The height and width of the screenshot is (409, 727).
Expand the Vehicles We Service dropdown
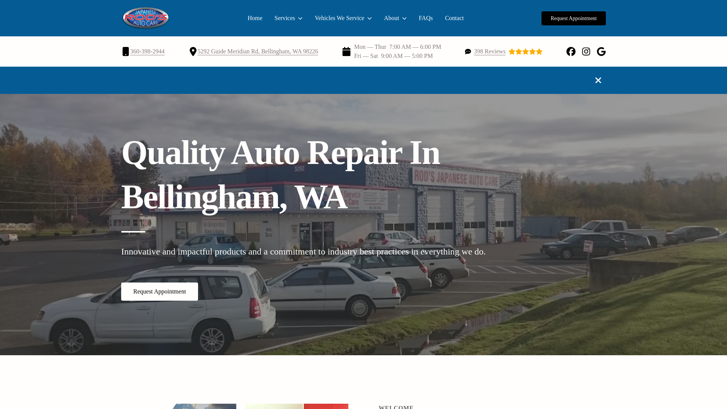click(x=343, y=18)
